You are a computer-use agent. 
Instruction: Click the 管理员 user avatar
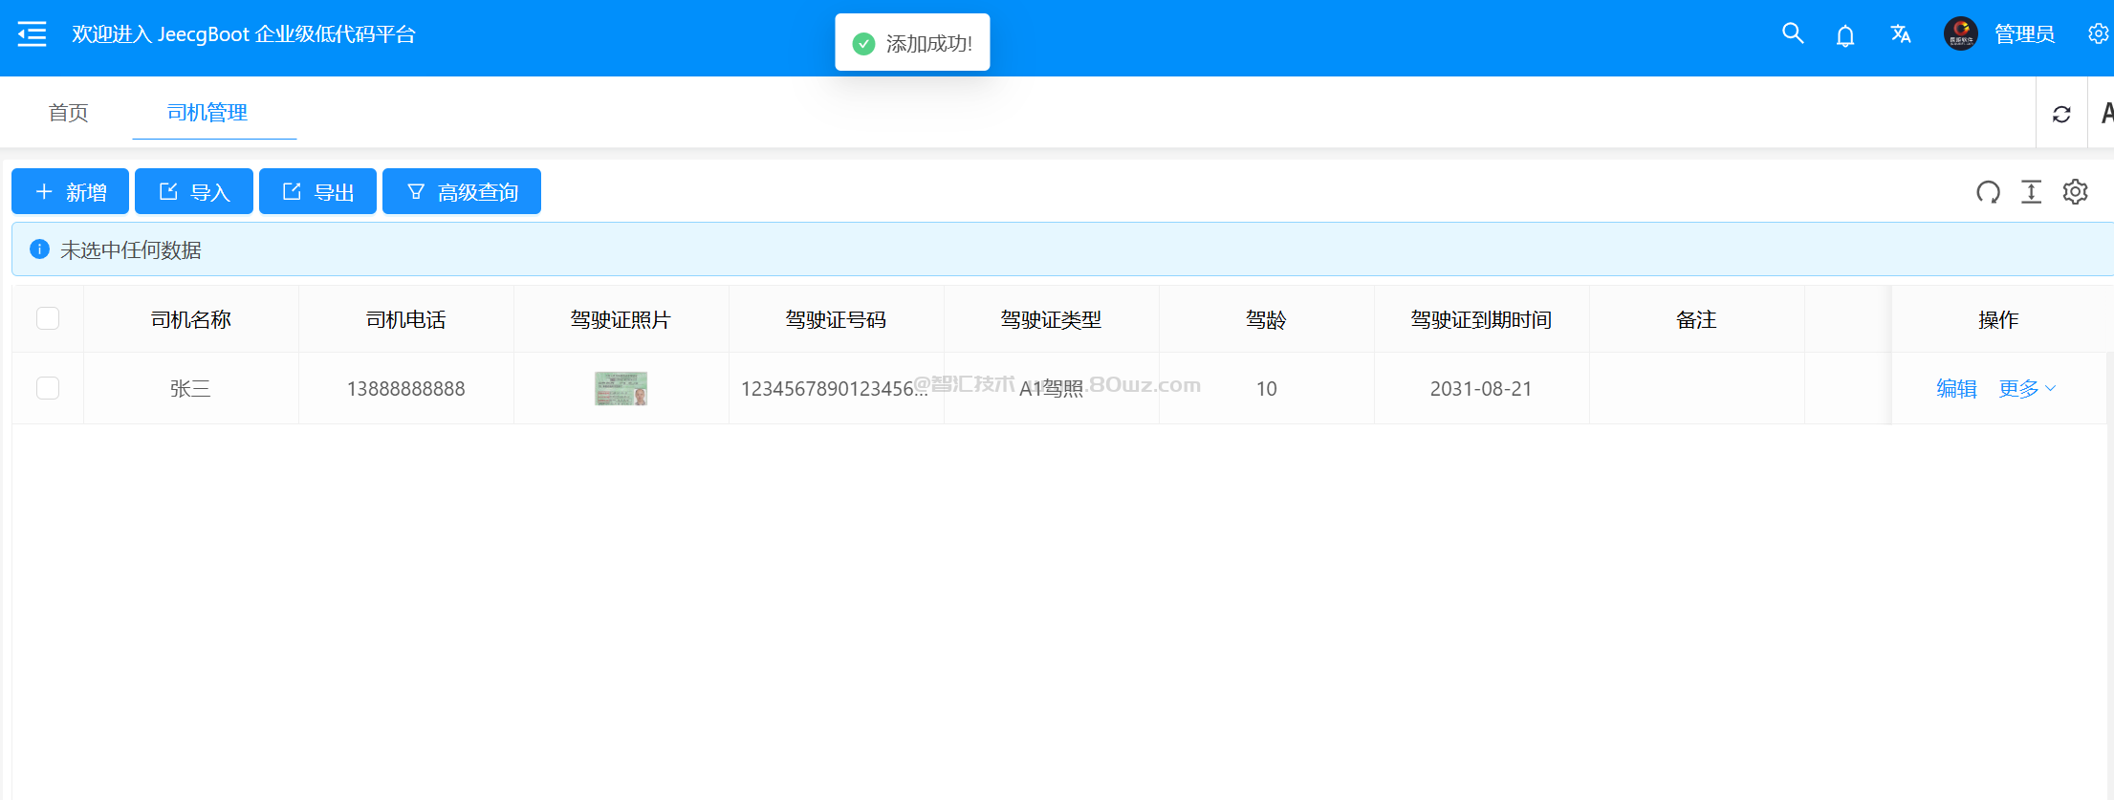(x=1960, y=34)
